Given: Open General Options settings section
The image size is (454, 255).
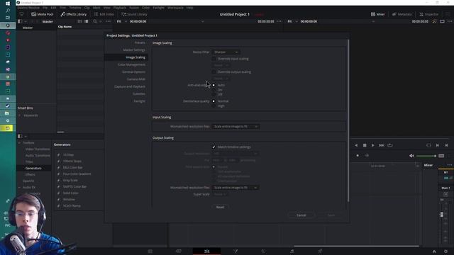Looking at the screenshot, I should click(134, 72).
